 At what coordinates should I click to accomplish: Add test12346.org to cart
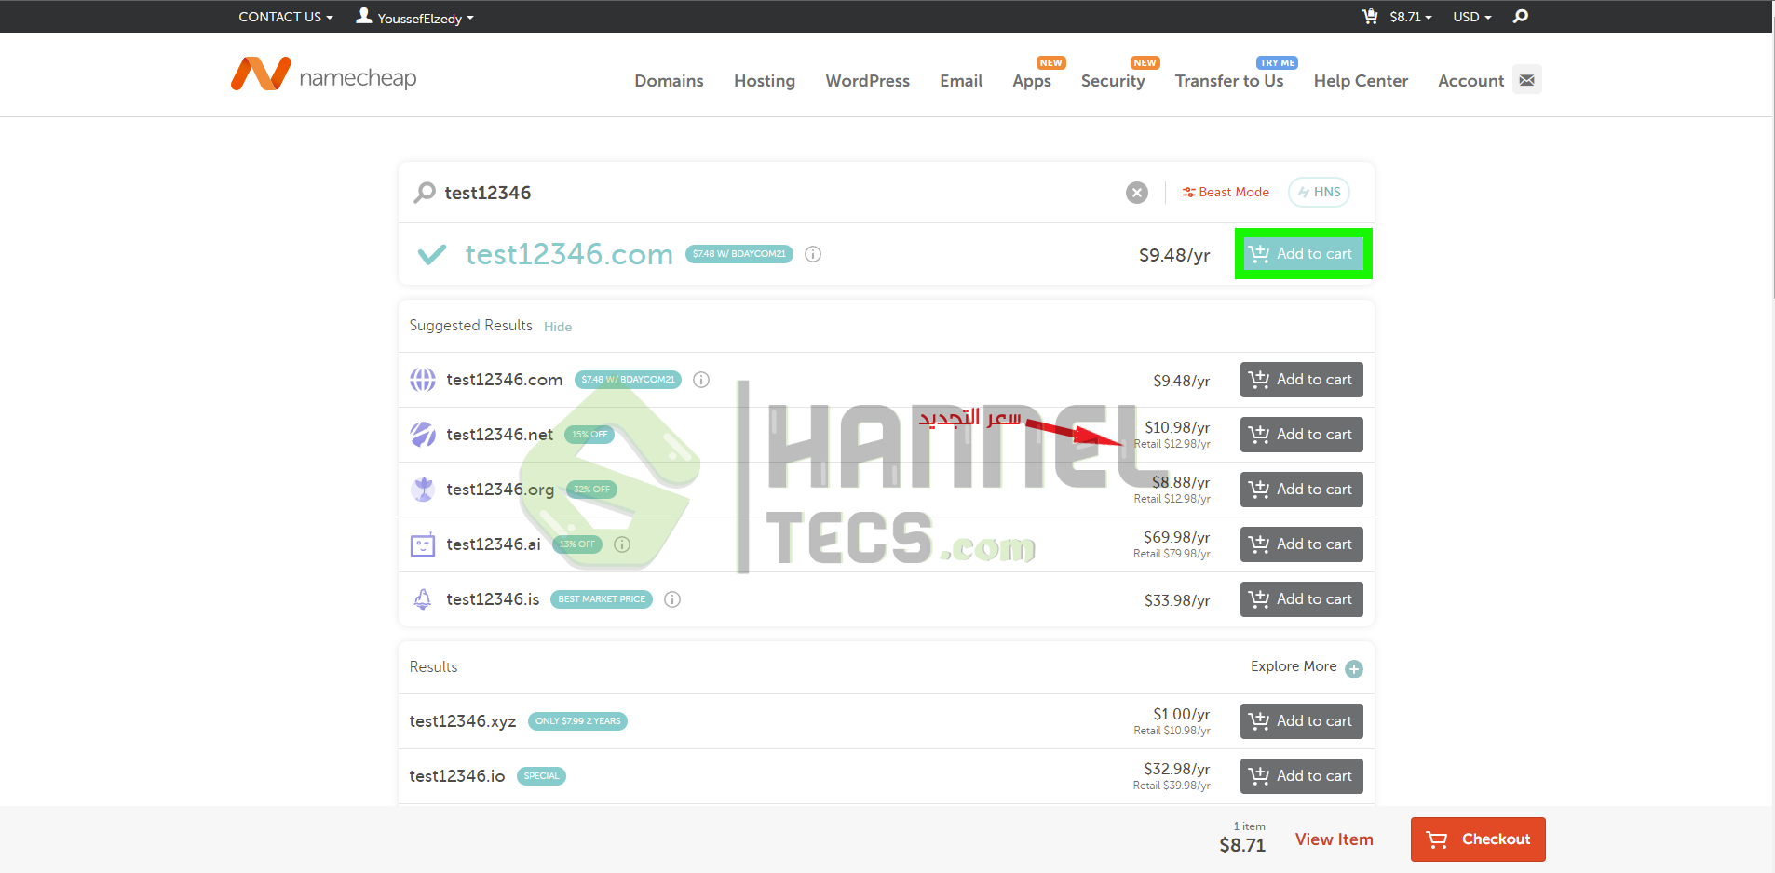[1301, 490]
